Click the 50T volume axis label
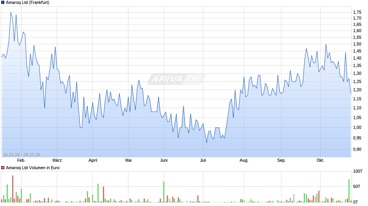368x206 pixels. (357, 186)
